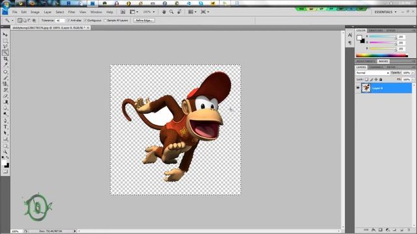
Task: Click the Zoom tool in application bar
Action: click(x=171, y=12)
